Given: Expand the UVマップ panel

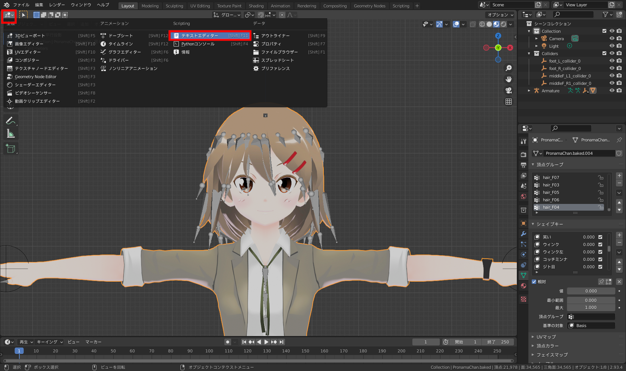Looking at the screenshot, I should pyautogui.click(x=533, y=337).
